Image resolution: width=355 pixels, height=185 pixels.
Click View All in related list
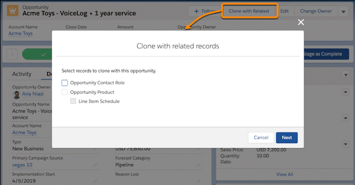point(284,174)
